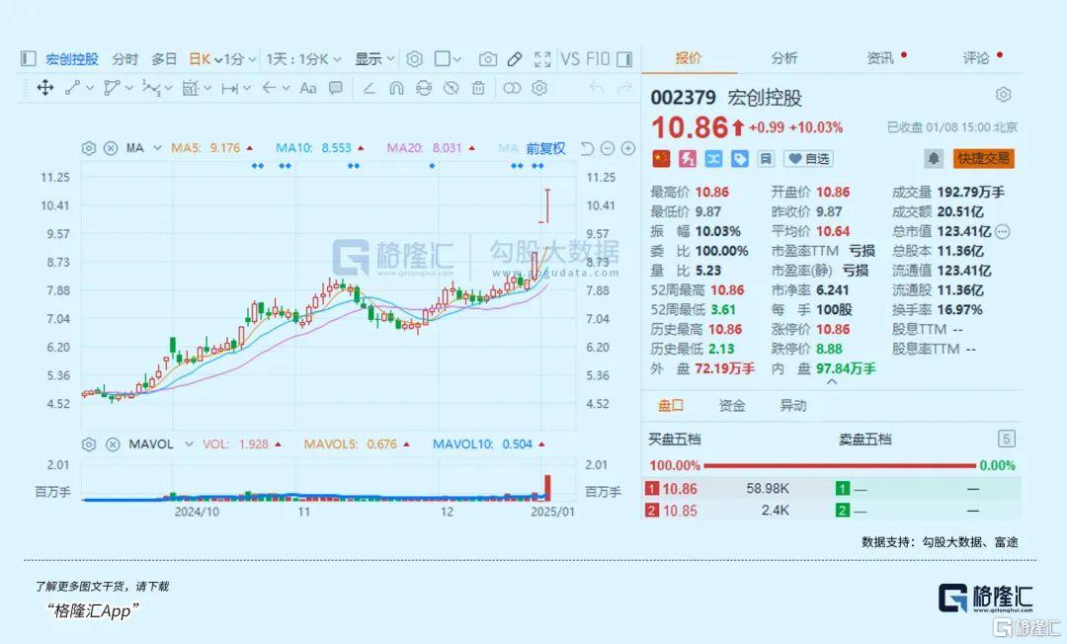Open the comment bubble annotation tool
This screenshot has width=1067, height=644.
point(336,88)
